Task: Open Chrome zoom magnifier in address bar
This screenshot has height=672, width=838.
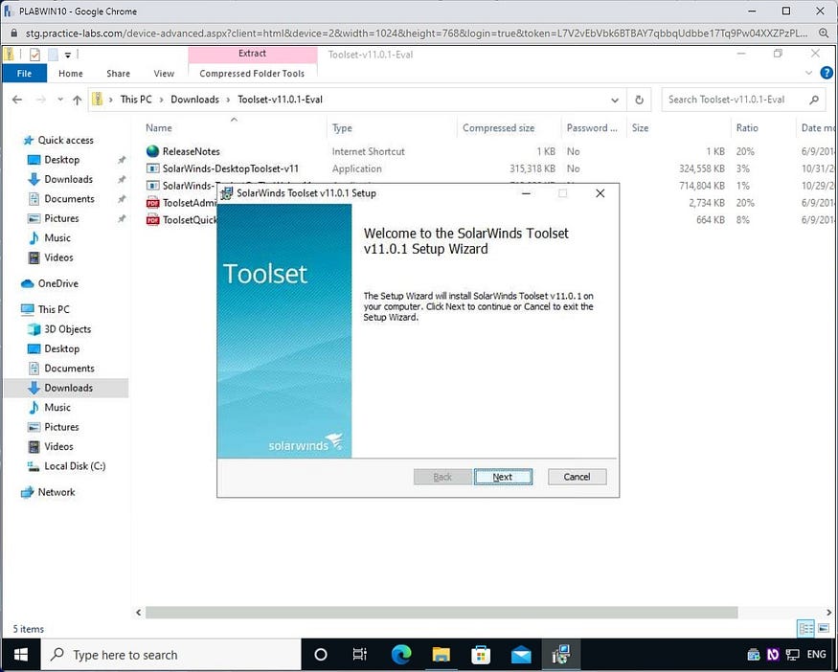Action: [824, 34]
